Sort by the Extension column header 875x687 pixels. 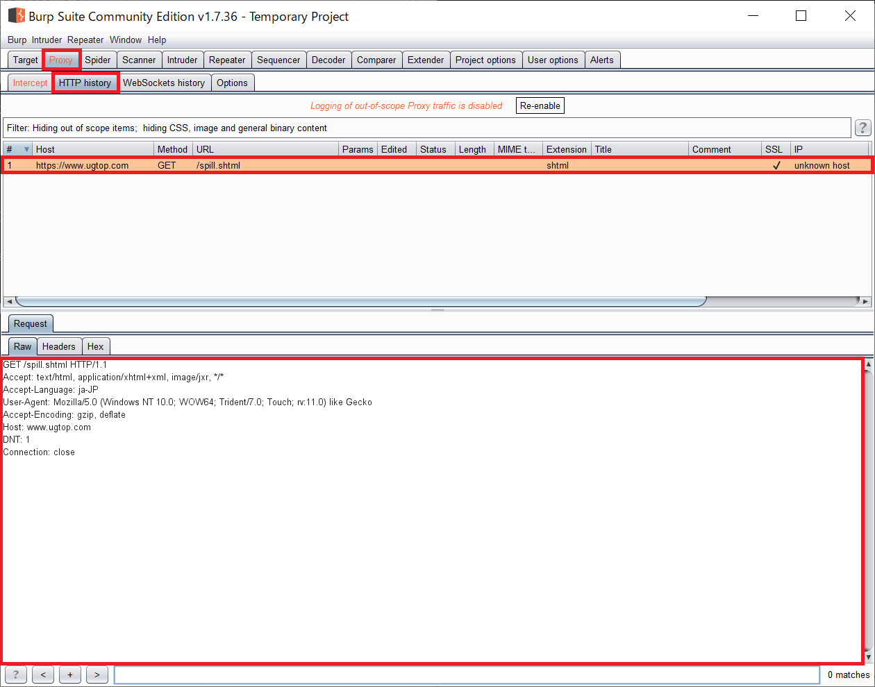tap(567, 149)
